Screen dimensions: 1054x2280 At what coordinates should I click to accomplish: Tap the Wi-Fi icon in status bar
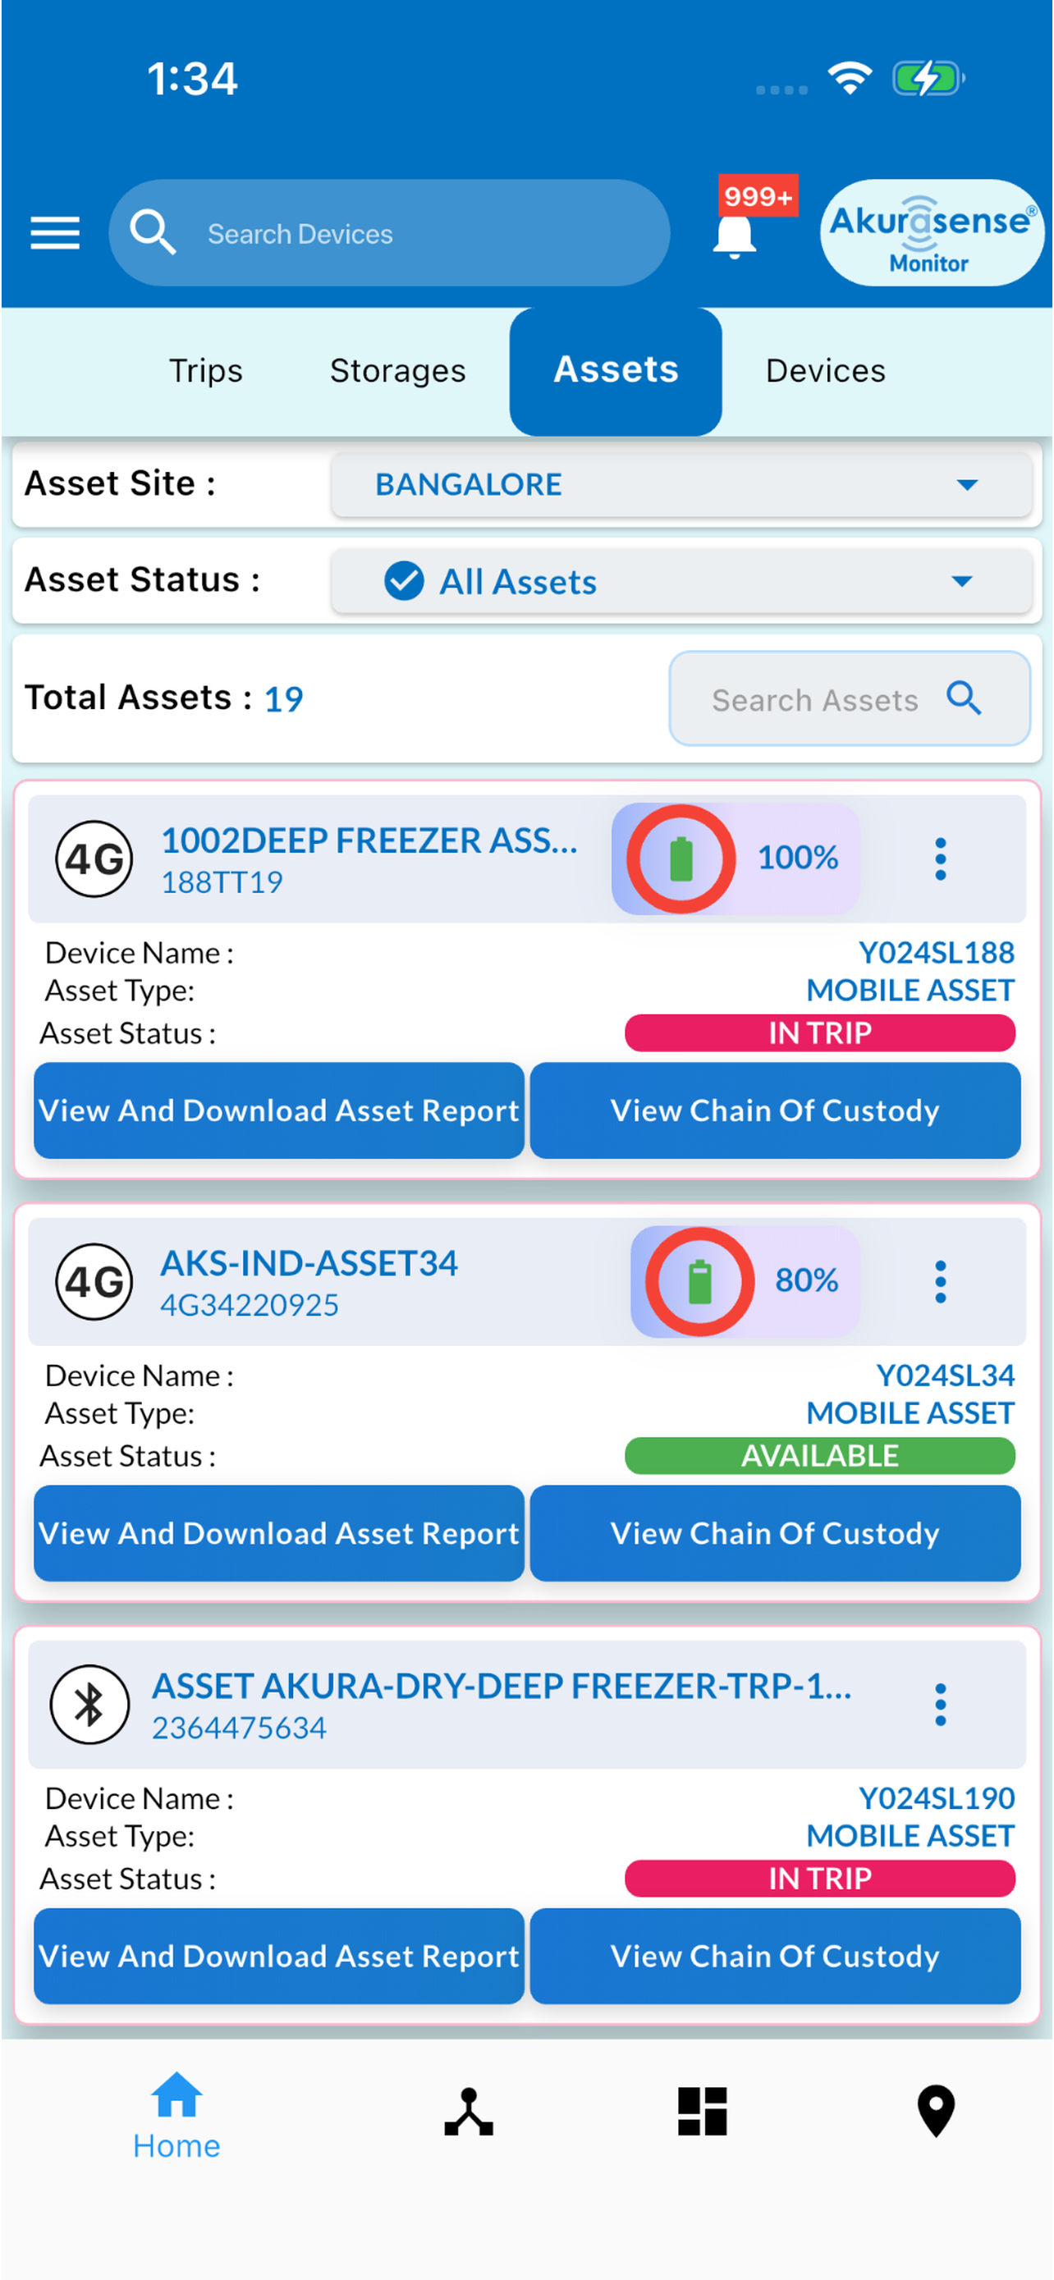(850, 78)
